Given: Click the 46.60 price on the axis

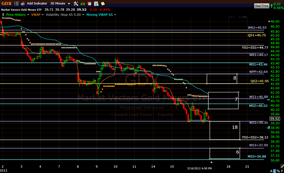Looking at the screenshot, I should (275, 21).
